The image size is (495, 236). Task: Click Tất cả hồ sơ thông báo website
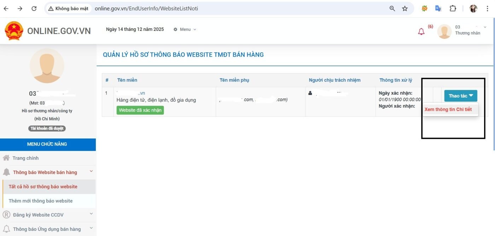[43, 187]
